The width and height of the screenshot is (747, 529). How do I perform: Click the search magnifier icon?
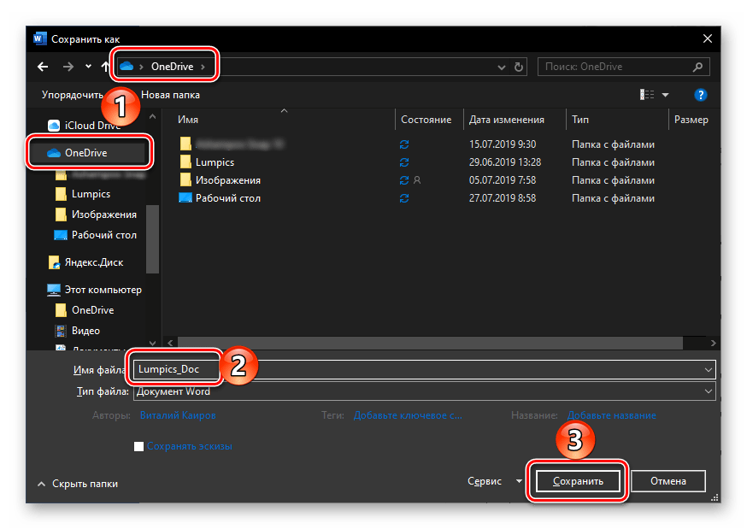pos(698,67)
